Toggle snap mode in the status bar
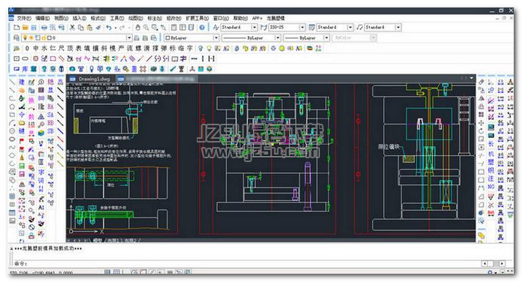 (x=107, y=272)
